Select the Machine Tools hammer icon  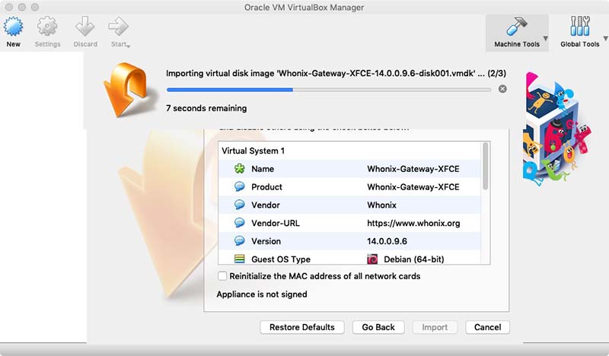[x=516, y=28]
